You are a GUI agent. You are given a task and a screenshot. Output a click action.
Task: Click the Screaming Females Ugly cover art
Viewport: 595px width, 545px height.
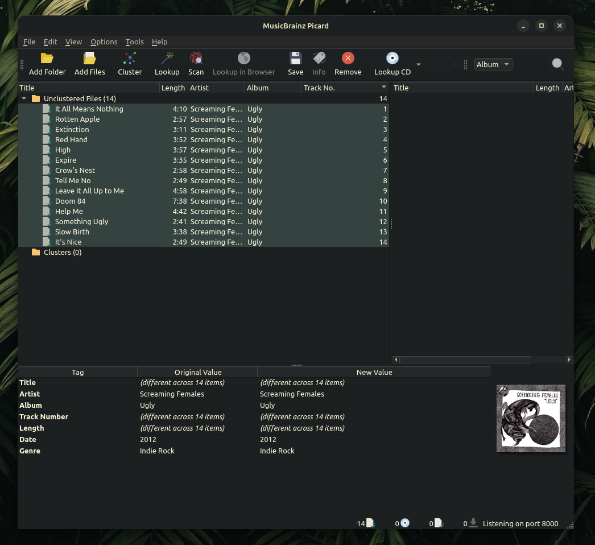[x=531, y=418]
